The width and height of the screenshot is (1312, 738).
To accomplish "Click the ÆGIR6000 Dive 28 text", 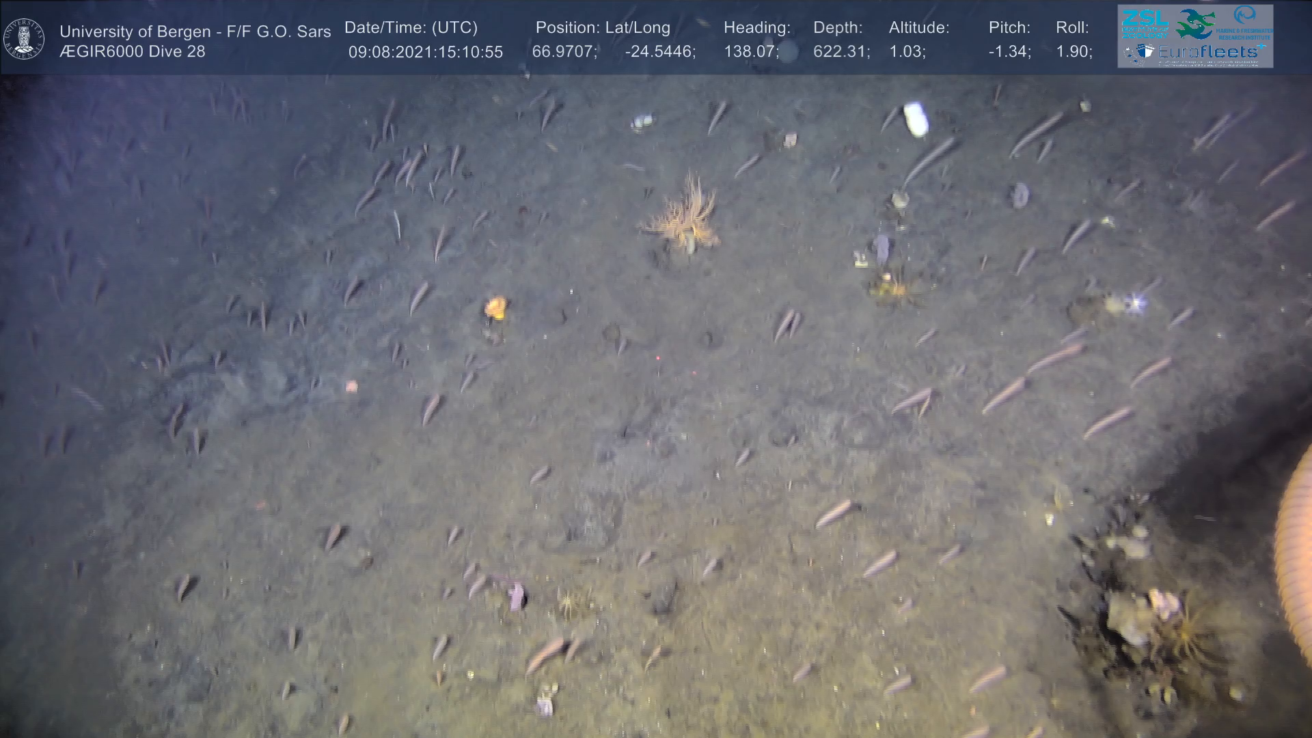I will [133, 52].
